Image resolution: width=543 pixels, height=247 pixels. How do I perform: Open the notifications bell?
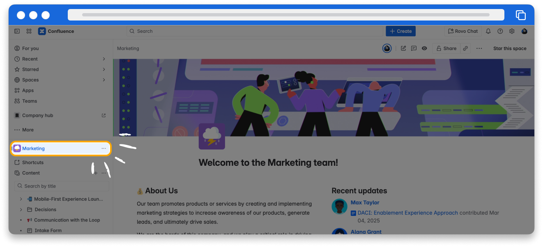click(x=488, y=31)
